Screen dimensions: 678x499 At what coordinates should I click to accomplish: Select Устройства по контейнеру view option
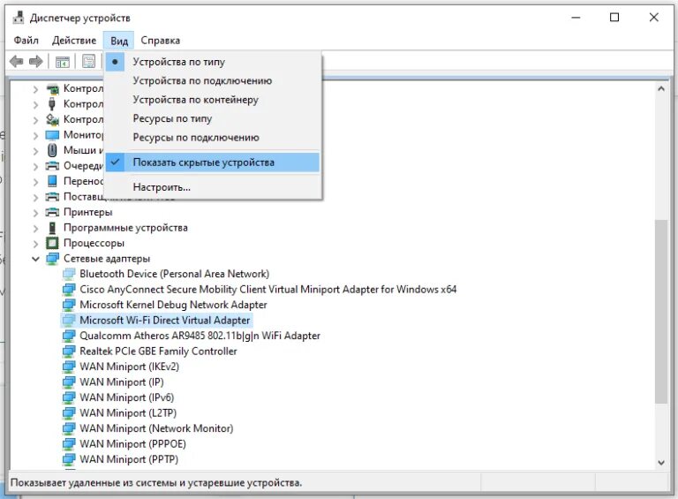click(x=213, y=100)
